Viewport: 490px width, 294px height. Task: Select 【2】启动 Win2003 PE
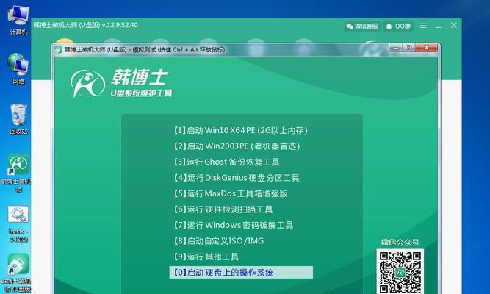[237, 146]
